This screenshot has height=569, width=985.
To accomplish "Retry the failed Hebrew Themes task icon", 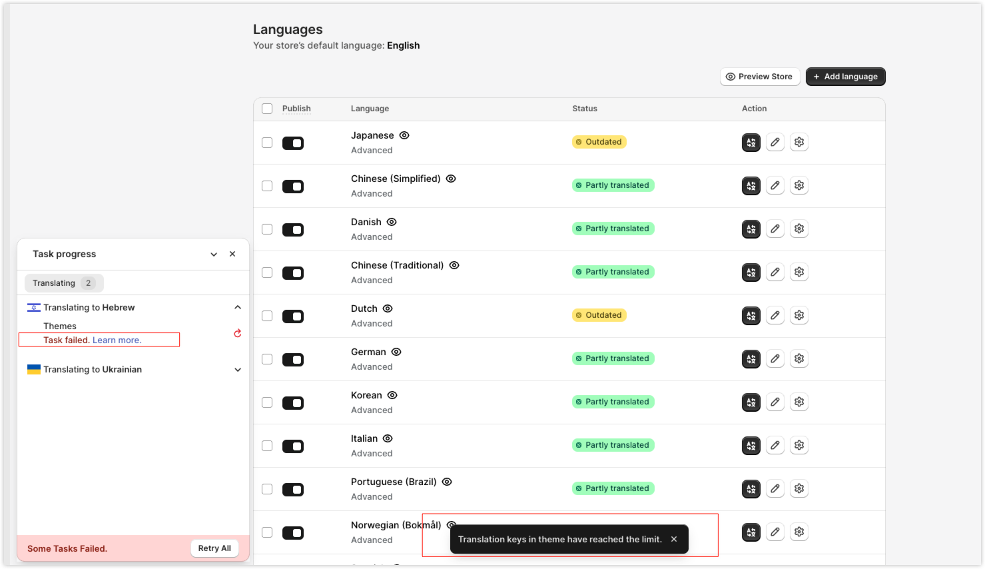I will point(237,333).
